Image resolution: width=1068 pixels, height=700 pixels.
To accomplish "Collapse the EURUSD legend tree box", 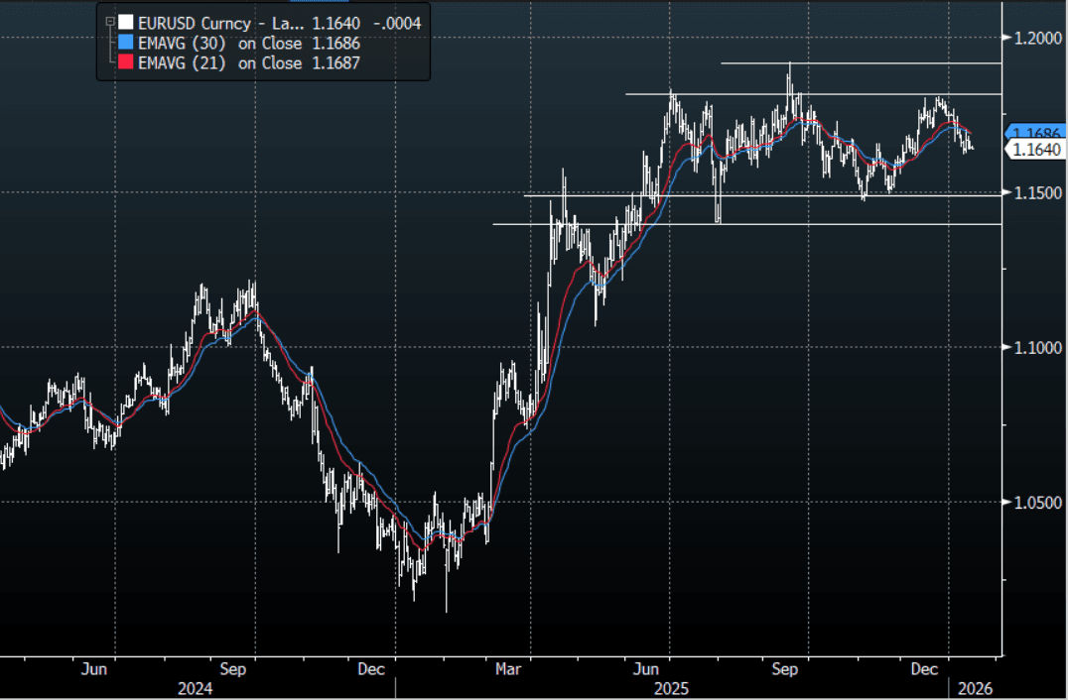I will (x=109, y=23).
